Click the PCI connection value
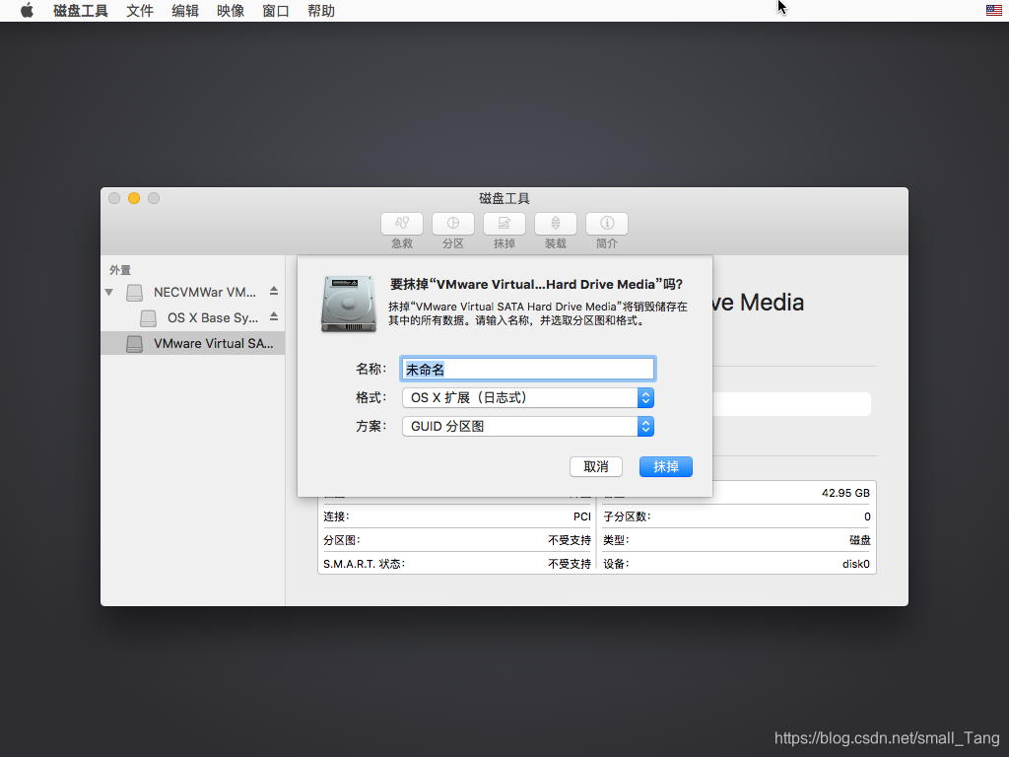 tap(581, 516)
